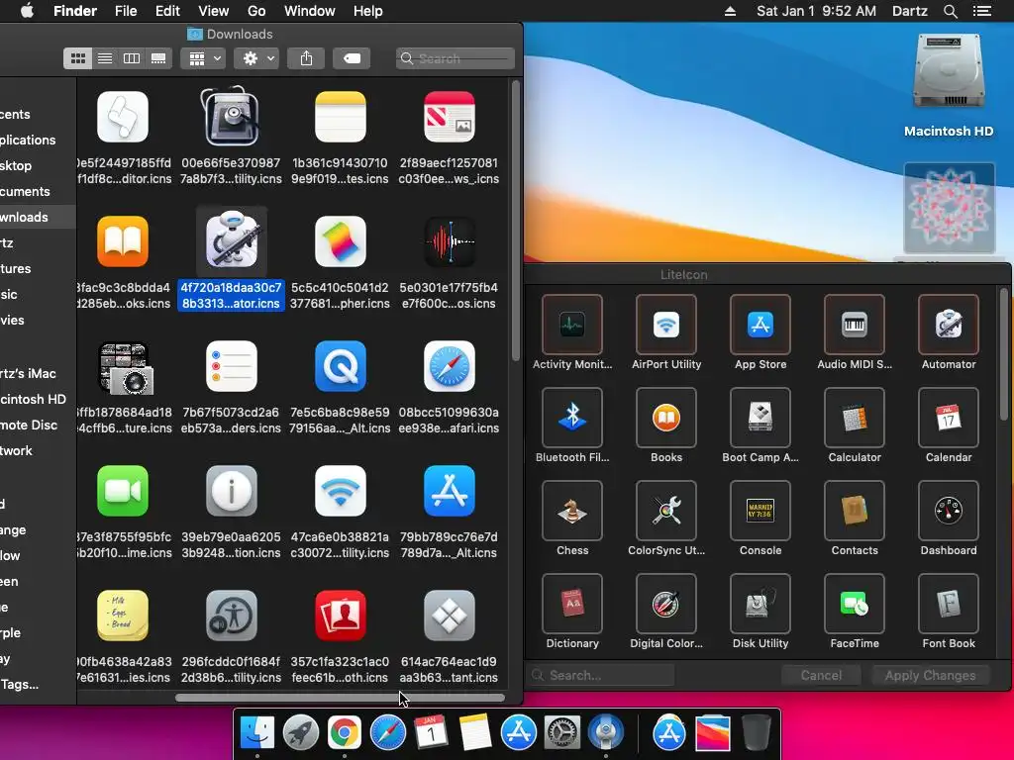Select the Contacts Alt red .icns file
The height and width of the screenshot is (760, 1014).
[x=341, y=616]
